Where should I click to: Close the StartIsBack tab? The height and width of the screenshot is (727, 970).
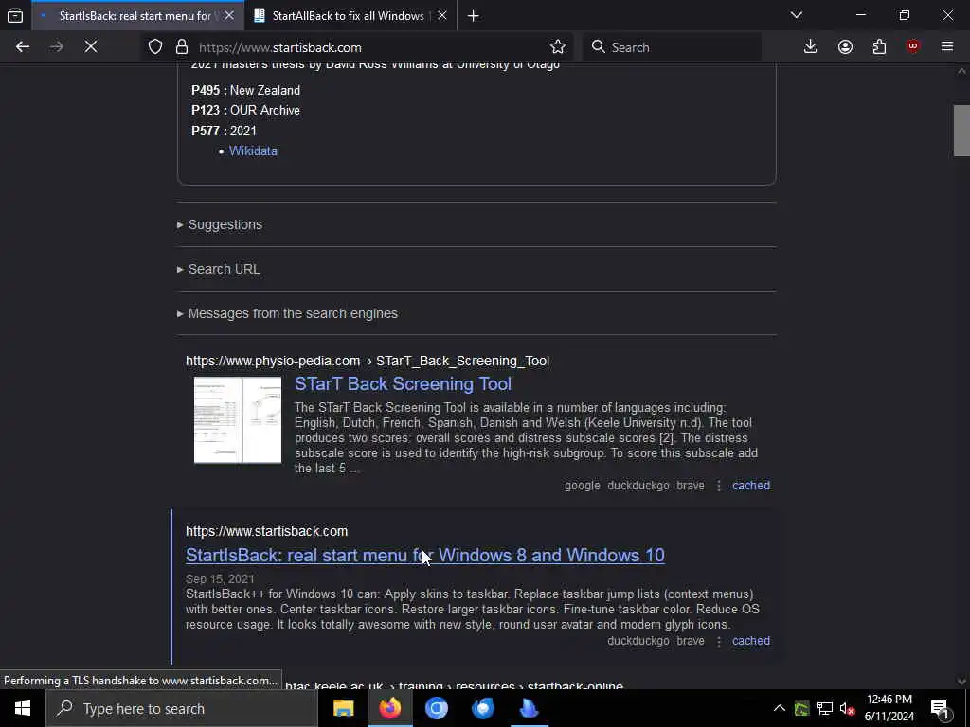[229, 16]
